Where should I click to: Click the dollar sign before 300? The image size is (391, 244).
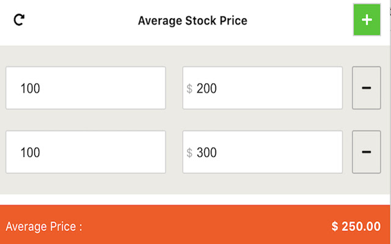click(x=189, y=152)
